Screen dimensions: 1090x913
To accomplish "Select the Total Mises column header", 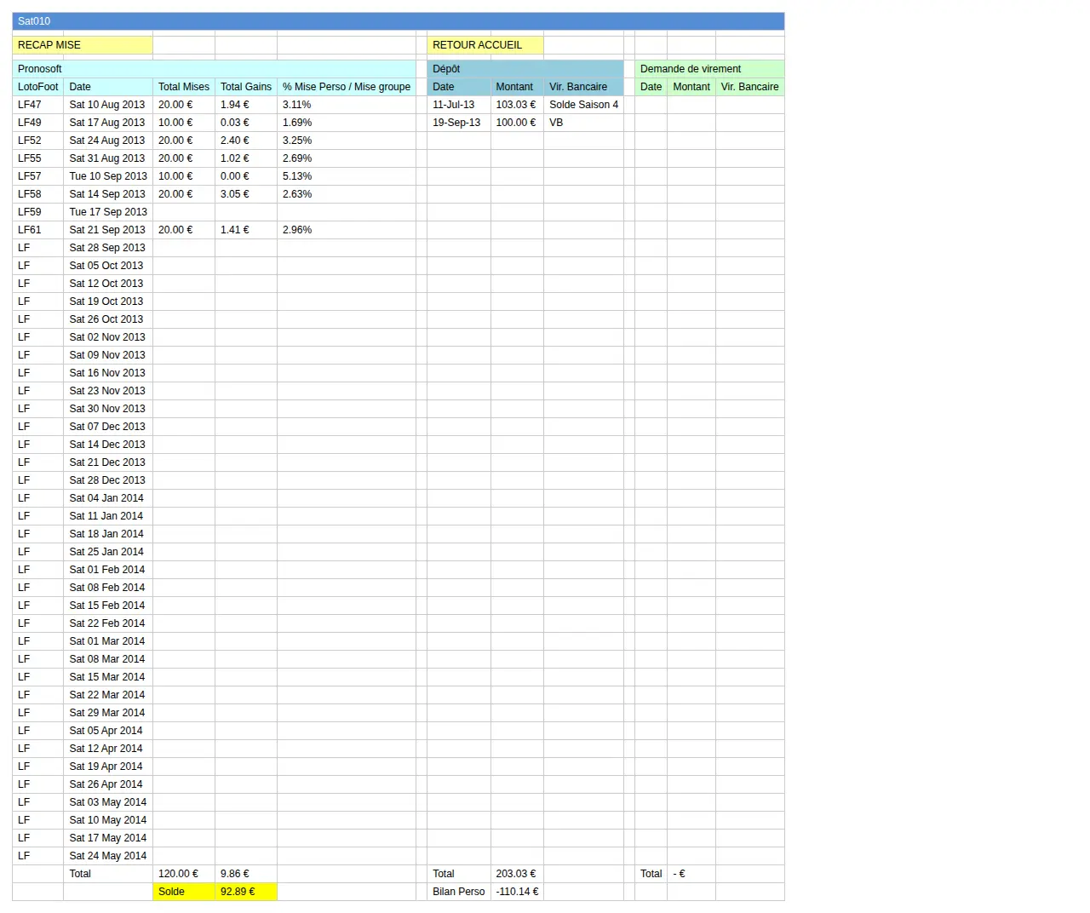I will pos(184,87).
